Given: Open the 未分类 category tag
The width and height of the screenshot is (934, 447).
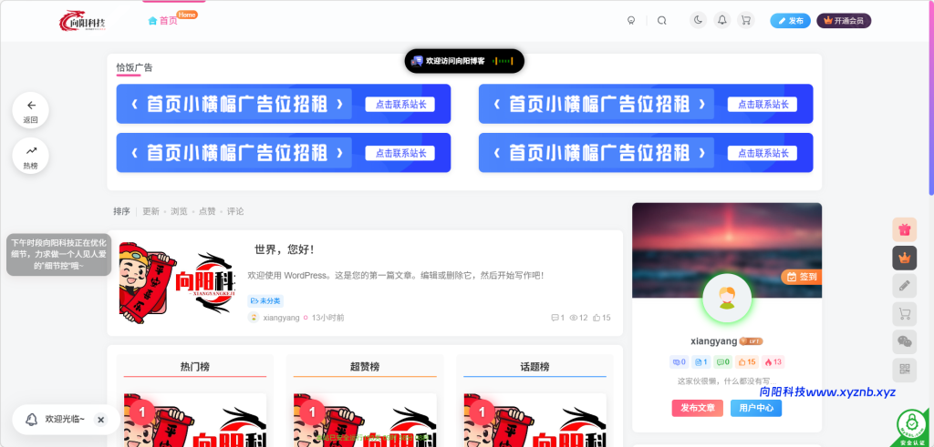Looking at the screenshot, I should (265, 300).
